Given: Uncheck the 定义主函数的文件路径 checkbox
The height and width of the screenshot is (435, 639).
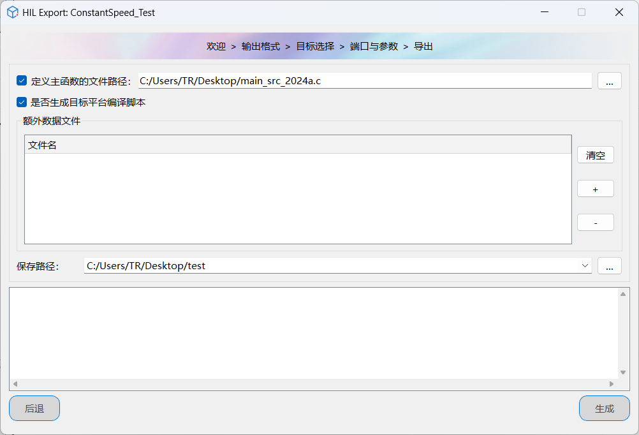Looking at the screenshot, I should coord(22,81).
